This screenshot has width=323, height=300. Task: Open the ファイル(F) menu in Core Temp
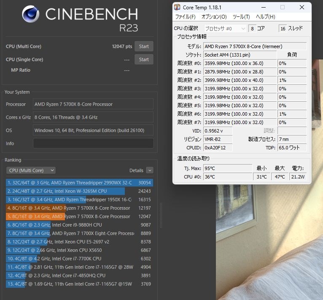(x=185, y=17)
